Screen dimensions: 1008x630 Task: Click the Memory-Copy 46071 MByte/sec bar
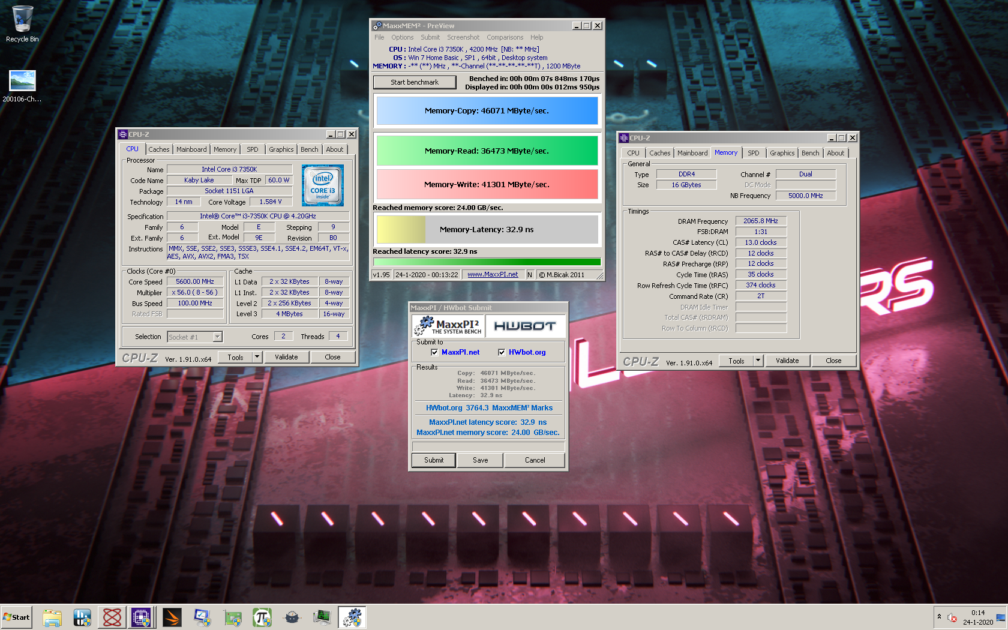click(487, 111)
